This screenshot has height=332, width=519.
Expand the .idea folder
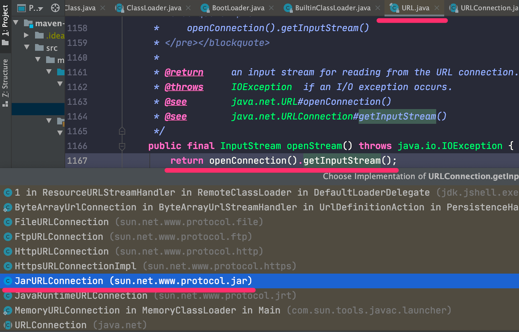(26, 35)
